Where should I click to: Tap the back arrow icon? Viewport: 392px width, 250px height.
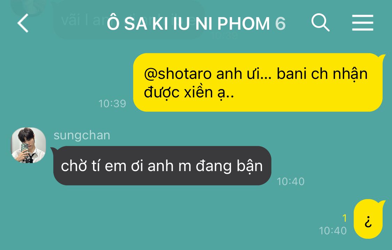(x=23, y=23)
